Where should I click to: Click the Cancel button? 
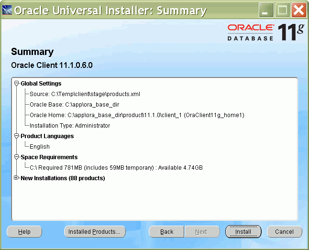(285, 232)
